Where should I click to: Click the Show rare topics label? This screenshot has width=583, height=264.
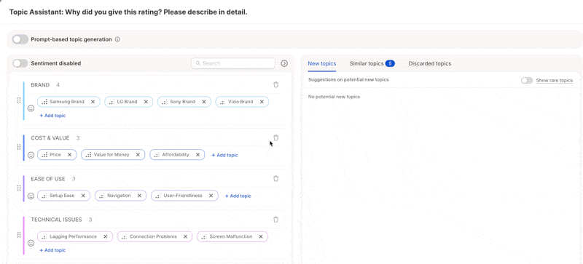[x=555, y=81]
